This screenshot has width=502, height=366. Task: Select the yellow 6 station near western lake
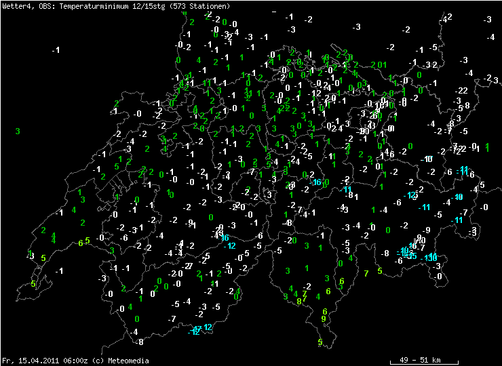[x=81, y=243]
